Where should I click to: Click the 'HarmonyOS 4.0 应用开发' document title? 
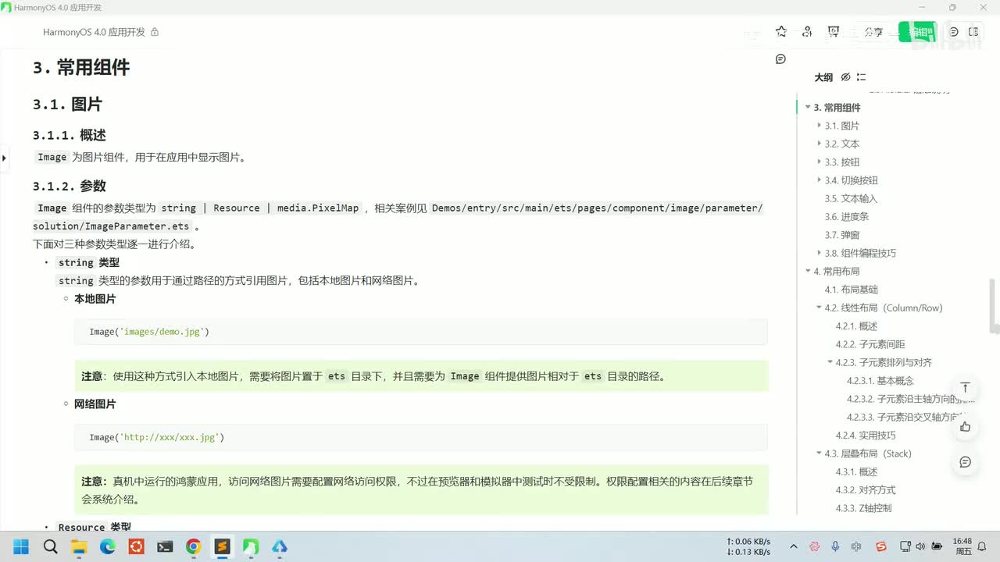click(94, 32)
